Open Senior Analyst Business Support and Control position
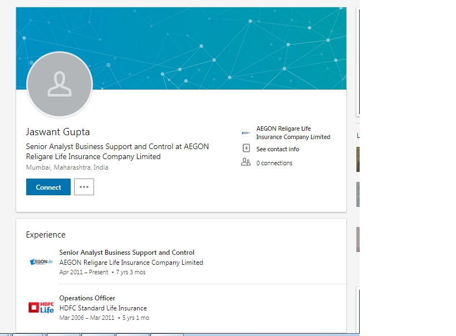Screen dimensions: 456x336 [127, 253]
